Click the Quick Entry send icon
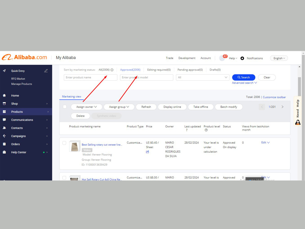 coord(4,71)
